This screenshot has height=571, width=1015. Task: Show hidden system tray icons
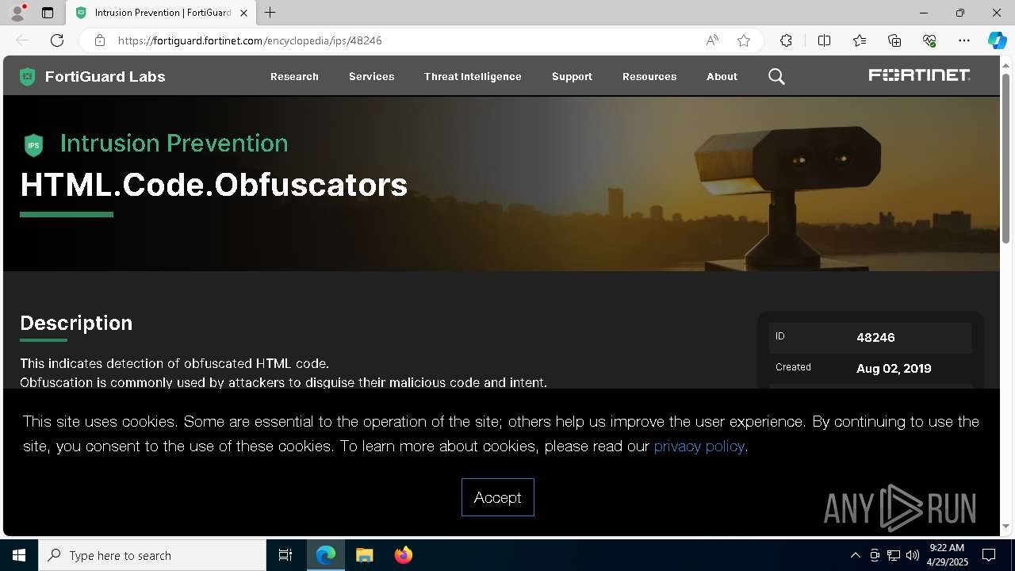(x=855, y=555)
